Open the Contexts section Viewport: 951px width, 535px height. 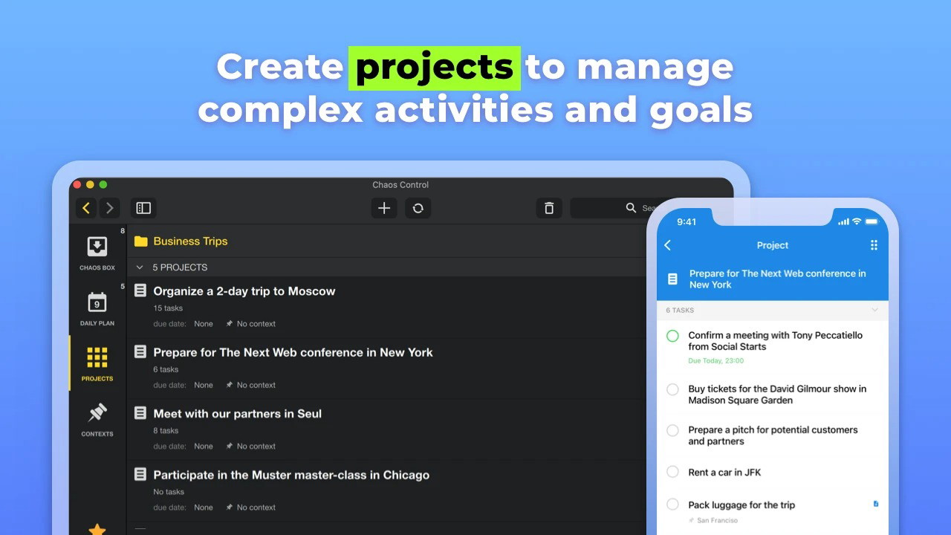(x=97, y=419)
